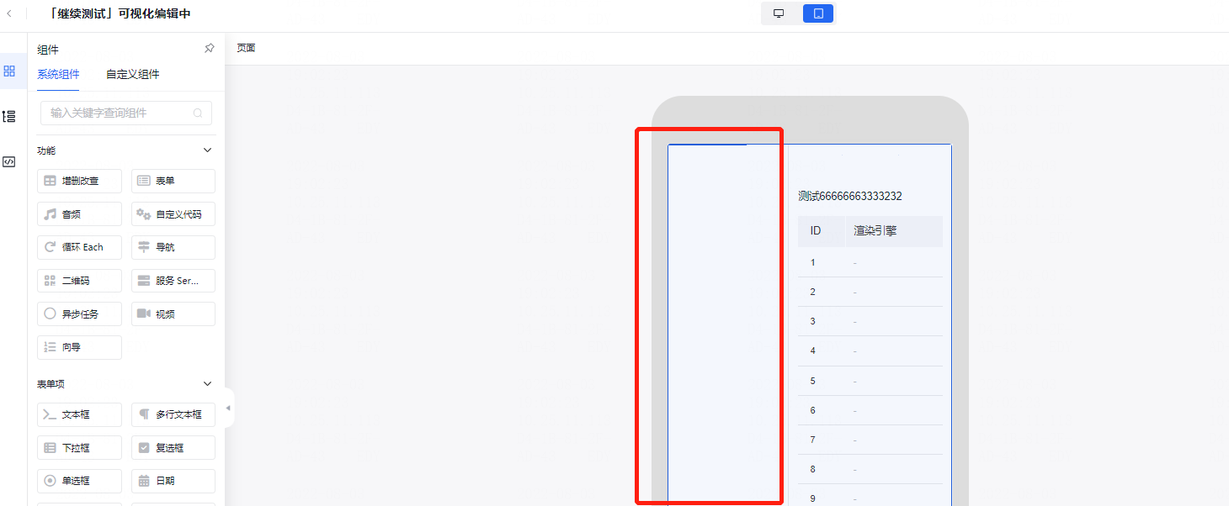The height and width of the screenshot is (506, 1229).
Task: Select table row with ID 4
Action: 870,351
